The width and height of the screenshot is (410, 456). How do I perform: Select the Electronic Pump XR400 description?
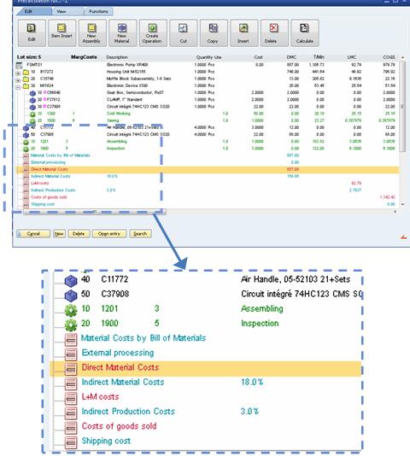click(x=127, y=65)
